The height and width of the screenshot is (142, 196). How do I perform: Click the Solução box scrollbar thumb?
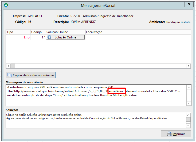(x=189, y=119)
